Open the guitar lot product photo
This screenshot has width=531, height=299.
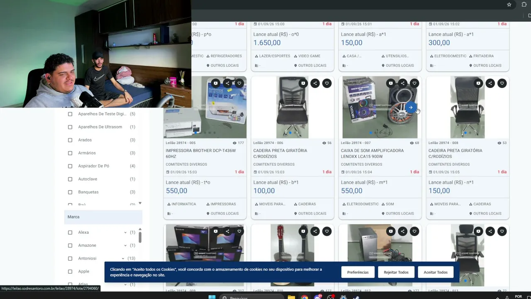coord(292,255)
